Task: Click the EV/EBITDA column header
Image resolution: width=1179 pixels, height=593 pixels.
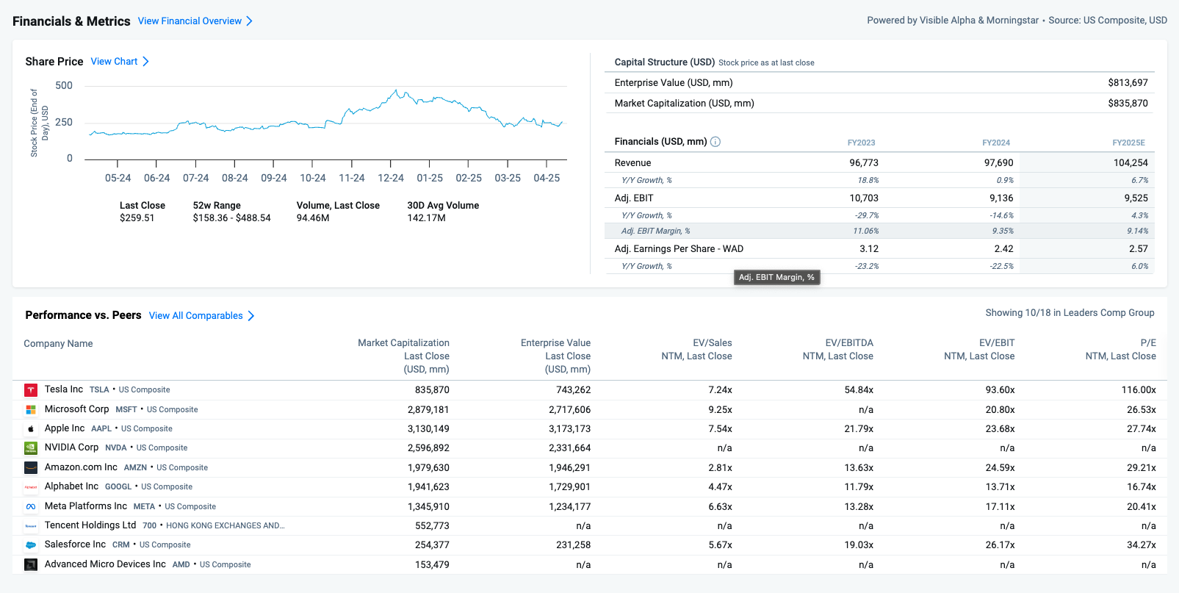Action: coord(837,350)
